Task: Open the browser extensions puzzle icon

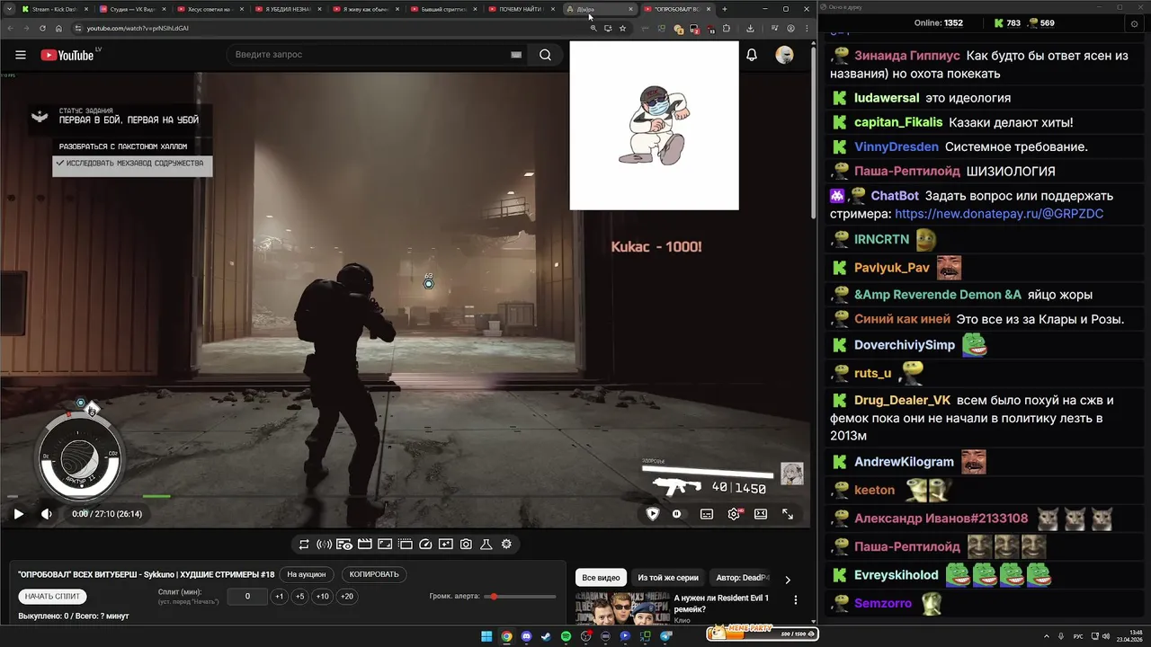Action: [x=727, y=28]
